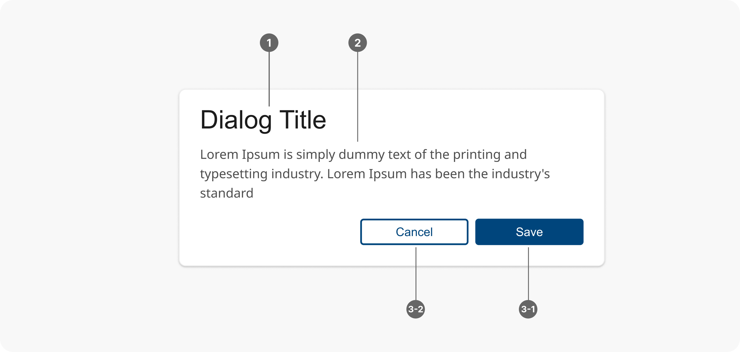
Task: Select annotation marker number 1
Action: [269, 43]
